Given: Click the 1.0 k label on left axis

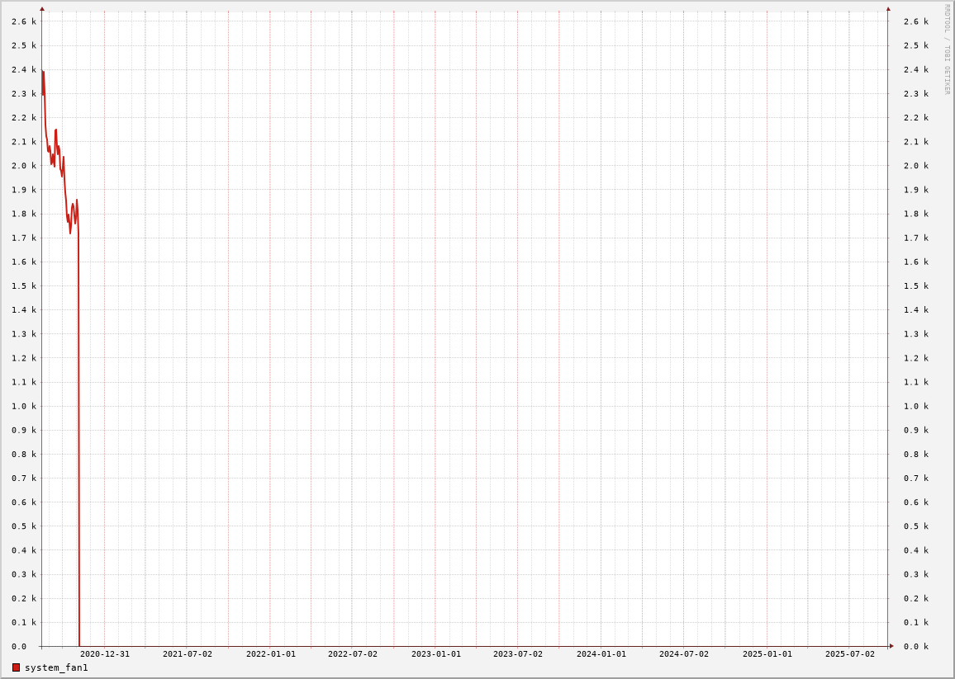Looking at the screenshot, I should click(24, 406).
